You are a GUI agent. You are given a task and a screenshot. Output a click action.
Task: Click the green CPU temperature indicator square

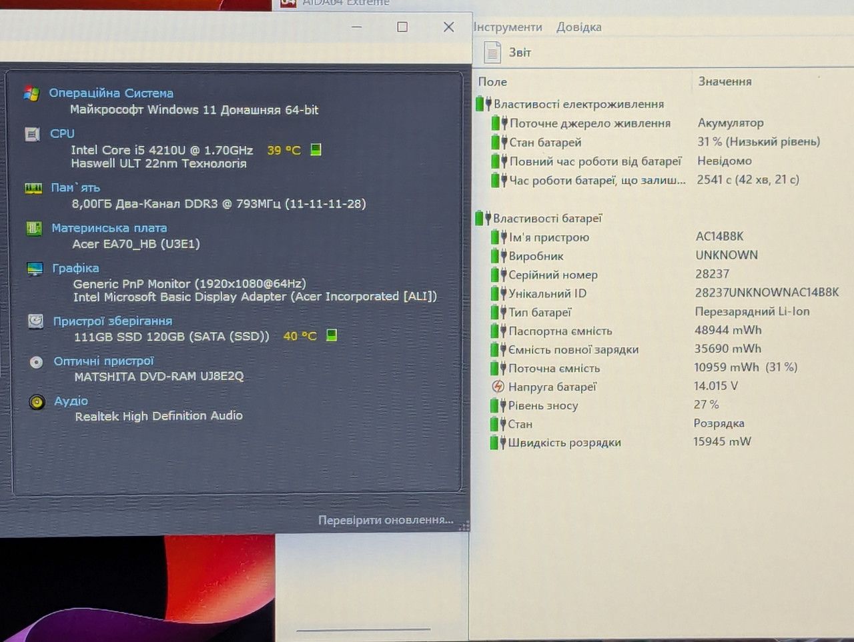(316, 149)
